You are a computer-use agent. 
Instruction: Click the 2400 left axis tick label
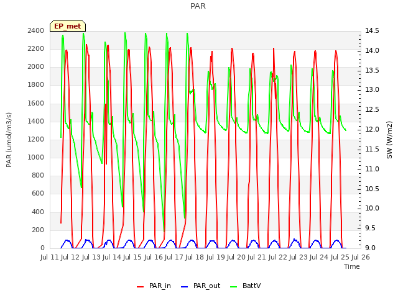tap(36, 30)
